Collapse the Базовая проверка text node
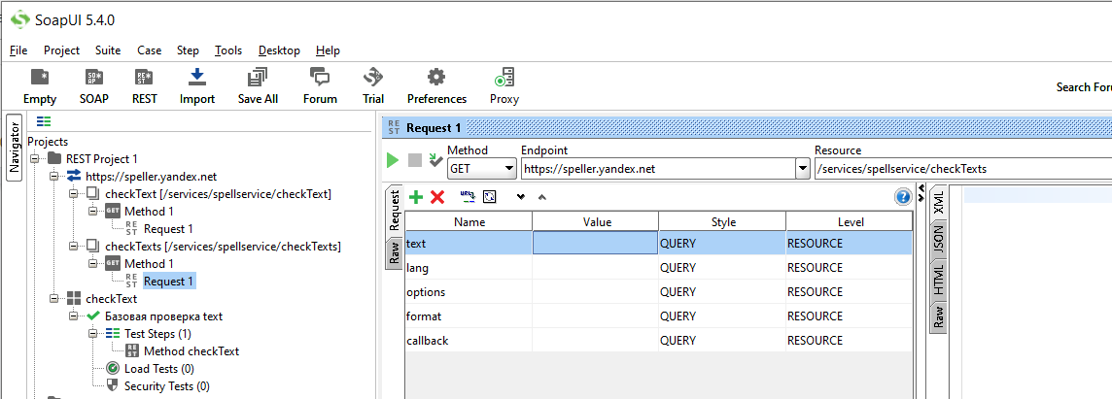This screenshot has width=1112, height=399. click(72, 316)
